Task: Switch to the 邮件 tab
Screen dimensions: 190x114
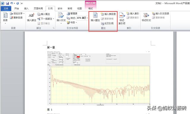Action: coord(60,9)
